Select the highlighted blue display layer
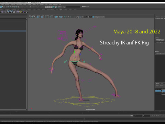165x124 pixels. pos(160,91)
